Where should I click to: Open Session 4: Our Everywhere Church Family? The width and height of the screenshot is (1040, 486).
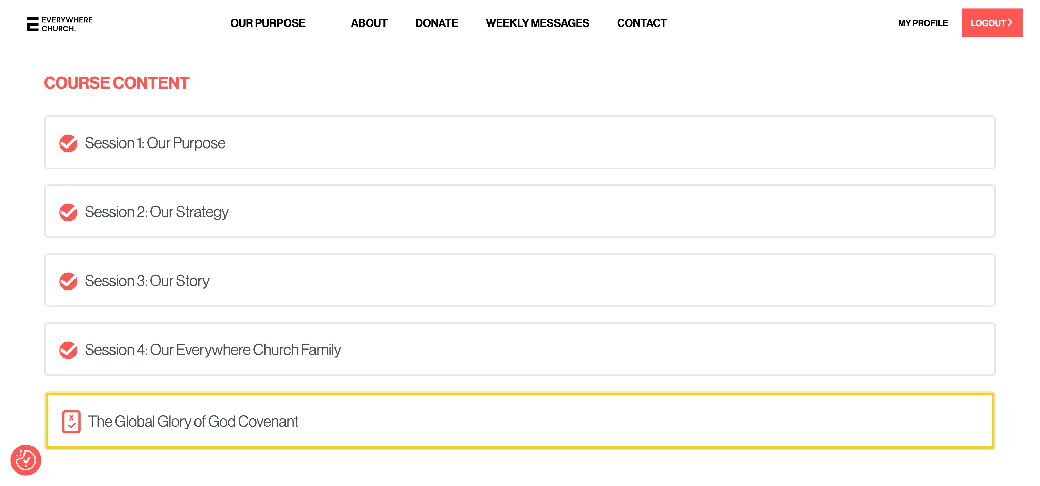coord(520,349)
